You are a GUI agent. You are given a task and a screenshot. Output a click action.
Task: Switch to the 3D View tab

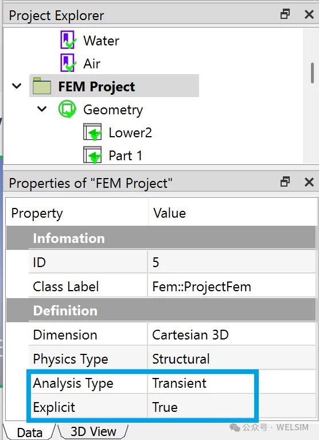(x=94, y=431)
